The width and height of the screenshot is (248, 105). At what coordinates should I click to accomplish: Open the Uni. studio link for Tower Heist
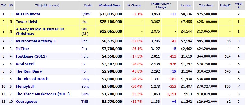84,22
